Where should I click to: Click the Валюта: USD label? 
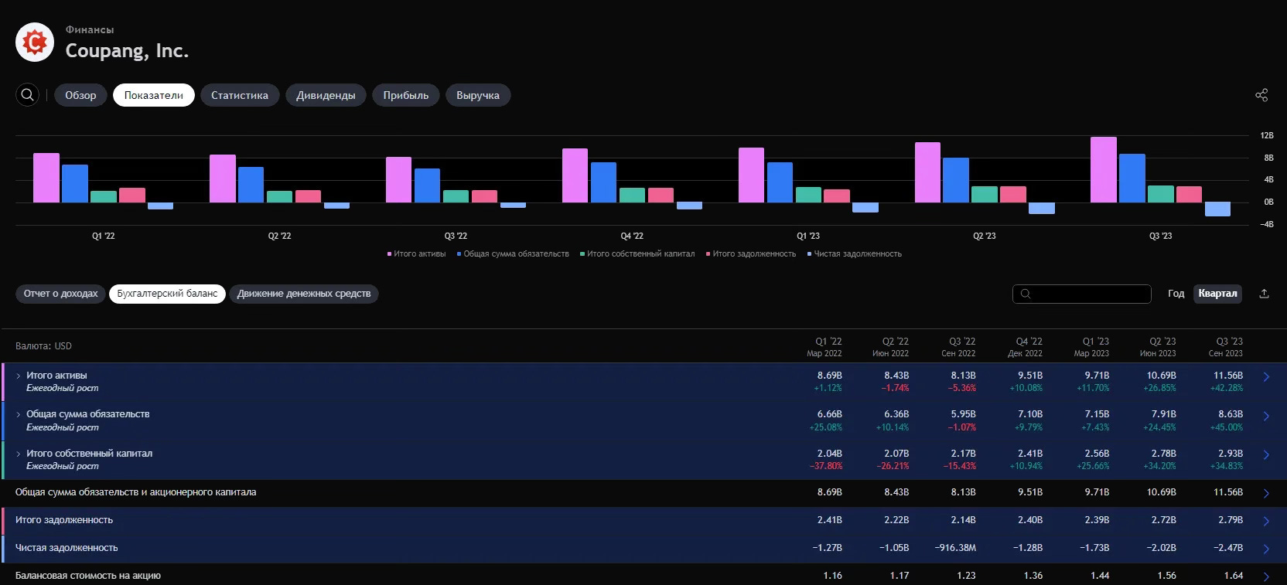coord(43,346)
